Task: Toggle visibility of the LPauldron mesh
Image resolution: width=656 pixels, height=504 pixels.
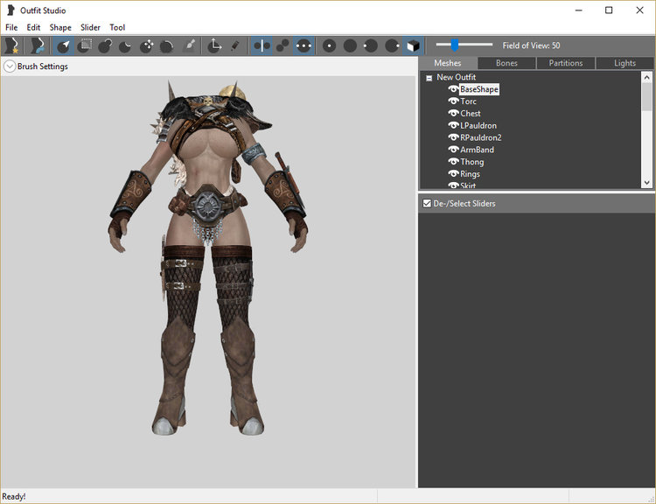Action: [453, 126]
